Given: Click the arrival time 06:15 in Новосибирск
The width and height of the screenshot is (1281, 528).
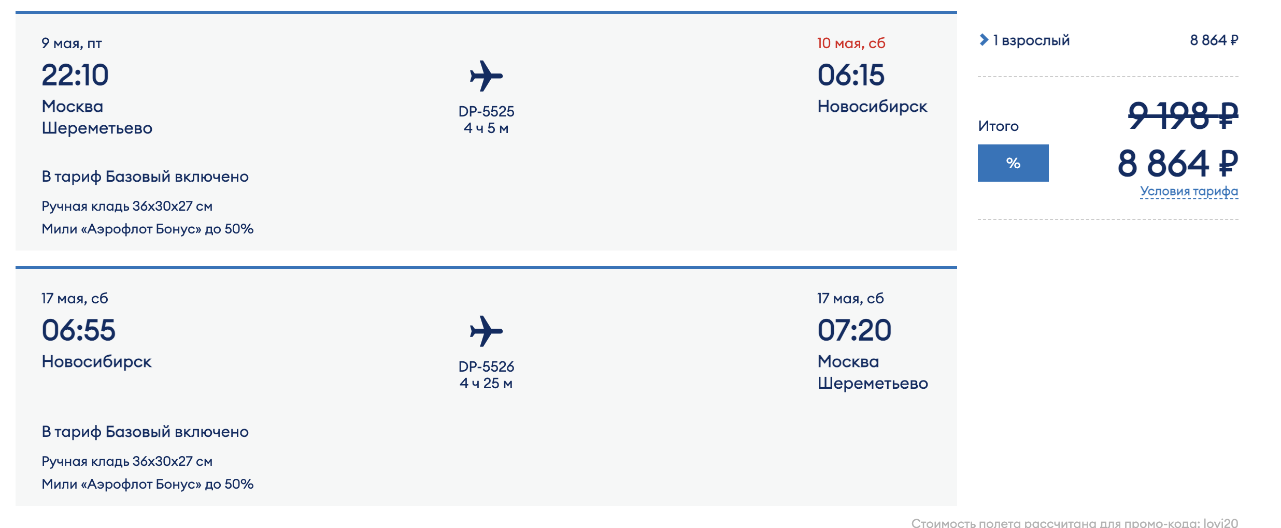Looking at the screenshot, I should click(x=851, y=75).
